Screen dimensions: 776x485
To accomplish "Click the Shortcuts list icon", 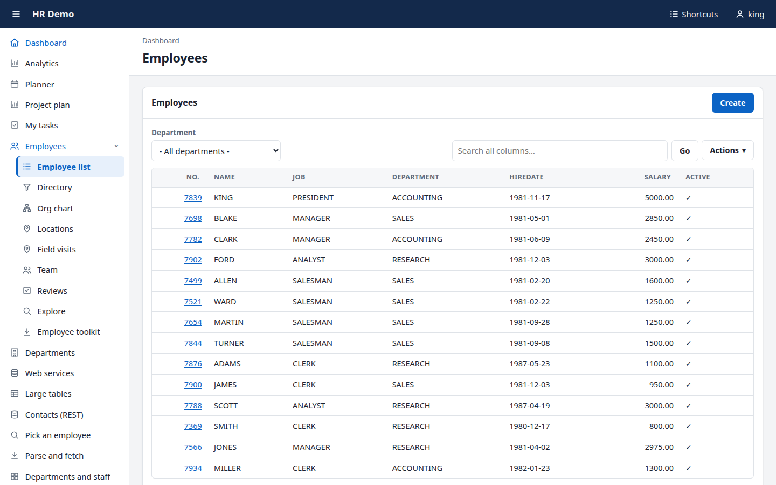I will tap(674, 14).
